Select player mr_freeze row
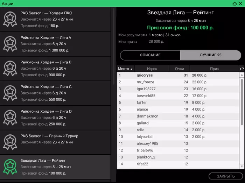This screenshot has height=183, width=245. click(x=178, y=82)
